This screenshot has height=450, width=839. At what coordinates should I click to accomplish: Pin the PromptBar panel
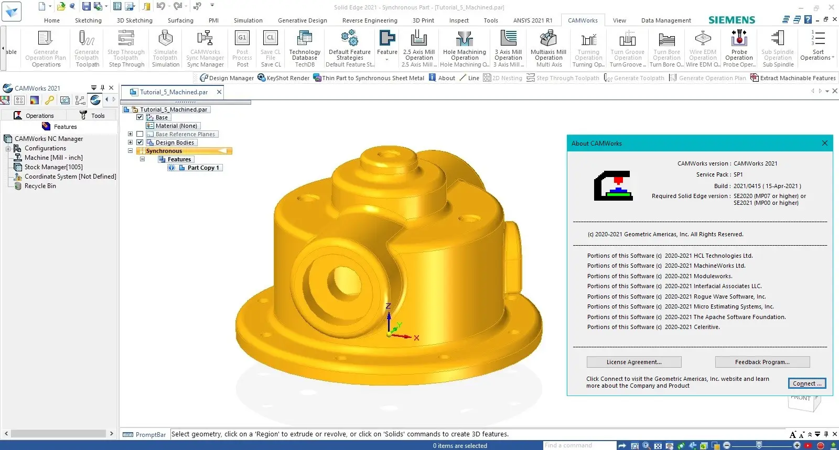tap(826, 434)
